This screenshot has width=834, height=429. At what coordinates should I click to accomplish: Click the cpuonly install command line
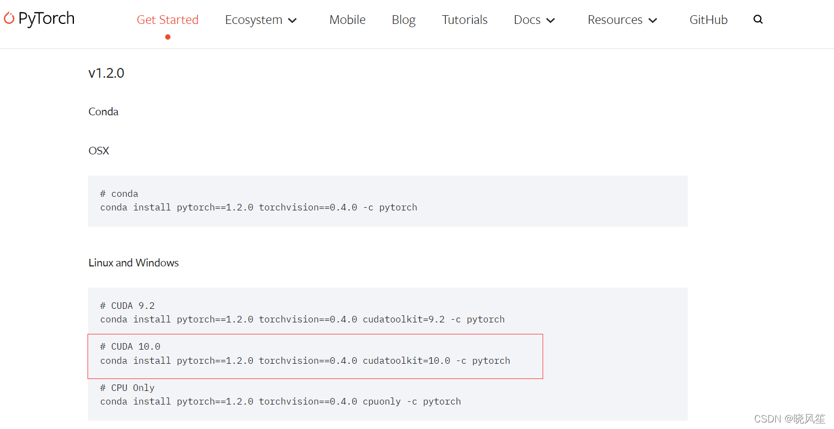[281, 401]
